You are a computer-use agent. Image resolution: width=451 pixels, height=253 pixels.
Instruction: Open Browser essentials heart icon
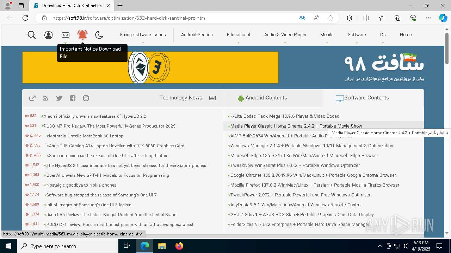pos(413,18)
